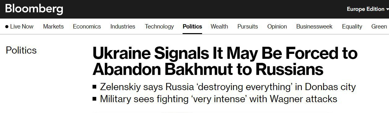Viewport: 389px width, 113px height.
Task: Click the Politics category label
Action: (21, 50)
